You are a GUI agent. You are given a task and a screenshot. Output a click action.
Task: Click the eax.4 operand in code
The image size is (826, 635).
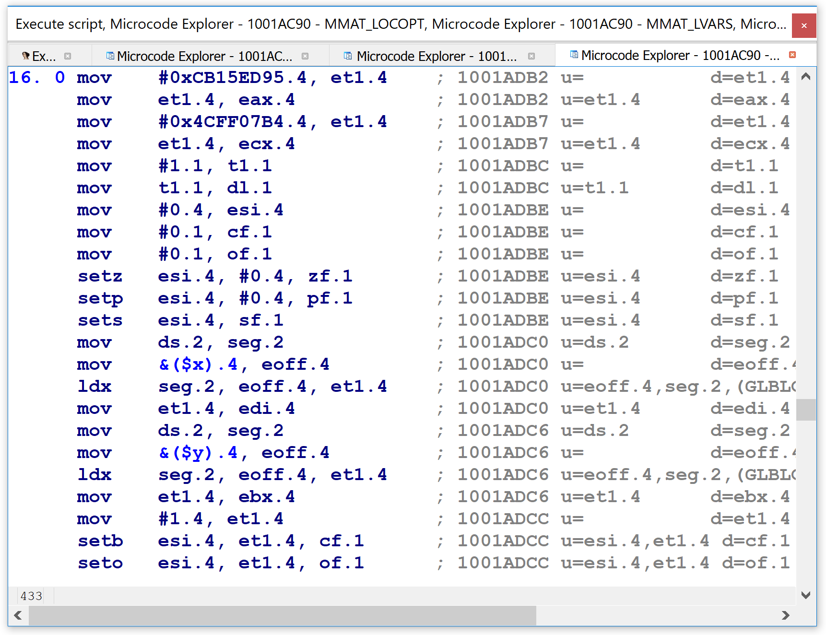267,100
